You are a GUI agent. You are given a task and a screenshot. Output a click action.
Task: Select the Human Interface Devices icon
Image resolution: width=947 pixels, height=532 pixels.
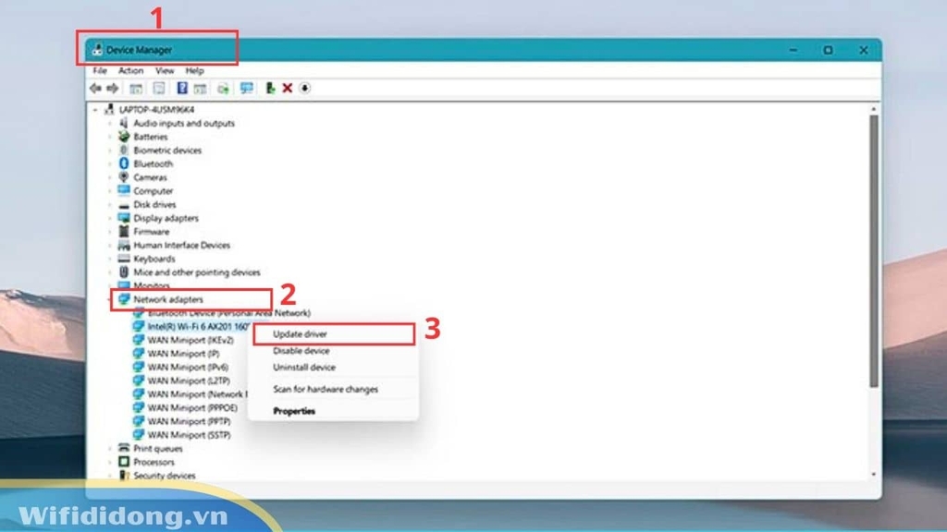click(124, 245)
